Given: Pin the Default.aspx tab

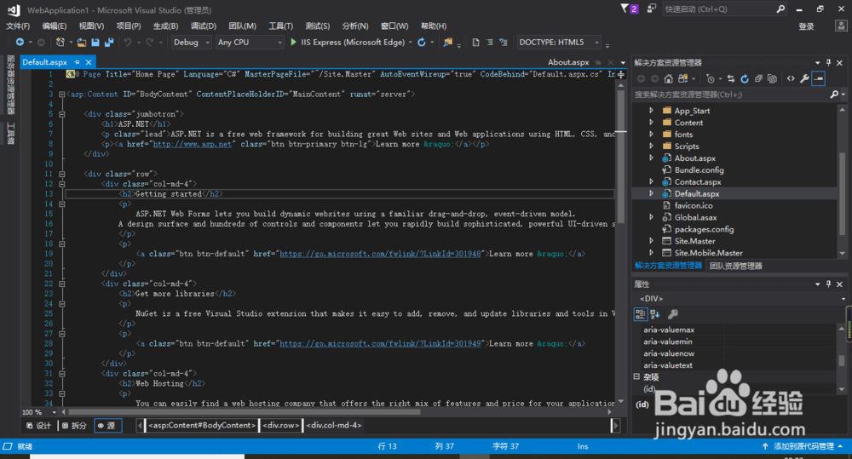Looking at the screenshot, I should [x=78, y=62].
